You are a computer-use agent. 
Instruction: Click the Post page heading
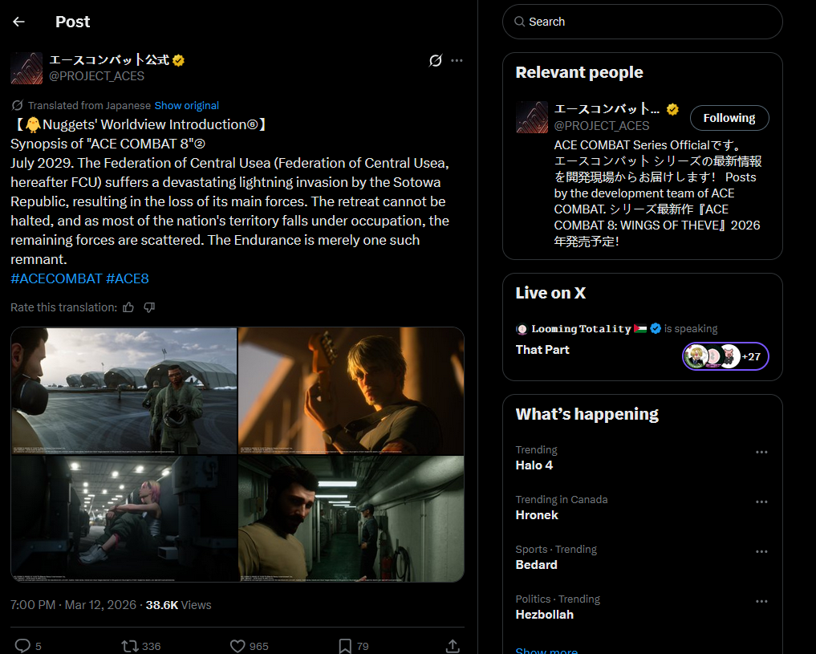point(72,22)
